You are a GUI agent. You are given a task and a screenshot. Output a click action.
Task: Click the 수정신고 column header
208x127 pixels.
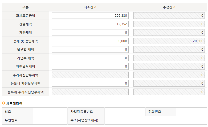pyautogui.click(x=169, y=7)
